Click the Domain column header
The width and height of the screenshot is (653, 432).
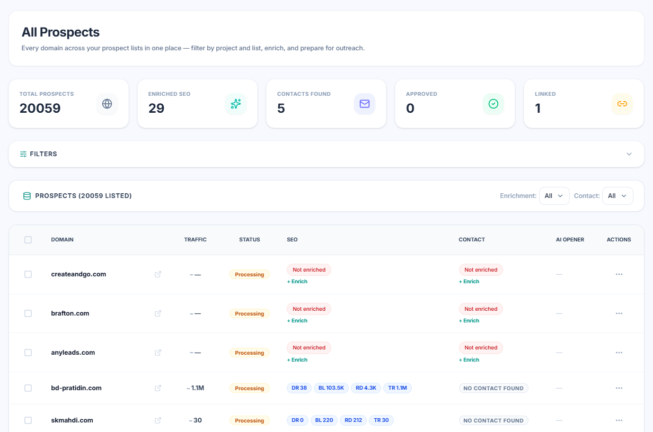62,240
